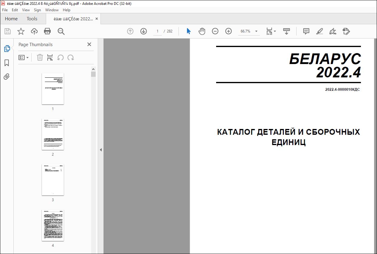Add a comment sticky note

click(306, 31)
